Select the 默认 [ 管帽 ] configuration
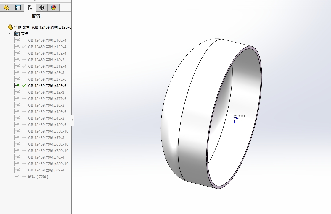Image resolution: width=331 pixels, height=214 pixels. [38, 177]
